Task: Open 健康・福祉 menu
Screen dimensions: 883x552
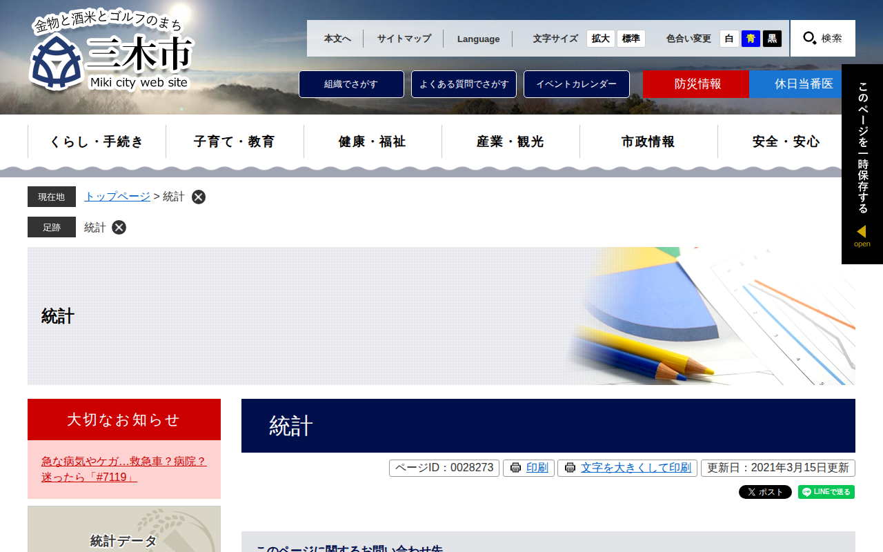Action: click(373, 141)
